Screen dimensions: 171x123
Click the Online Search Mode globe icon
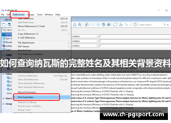point(9,24)
